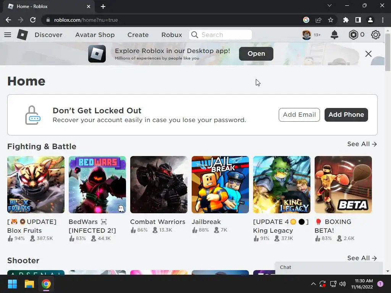Open the network icon in the system tray
Viewport: 391px width, 293px height.
coord(333,284)
